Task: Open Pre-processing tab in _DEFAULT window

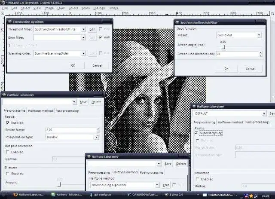Action: pos(204,122)
